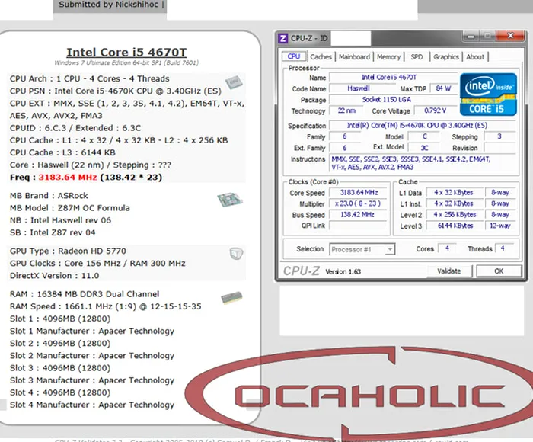Click the RAM module icon beside RAM row

point(231,297)
